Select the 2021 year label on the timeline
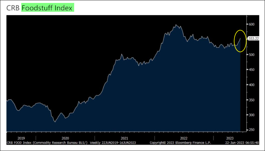The width and height of the screenshot is (265, 151). (x=124, y=138)
